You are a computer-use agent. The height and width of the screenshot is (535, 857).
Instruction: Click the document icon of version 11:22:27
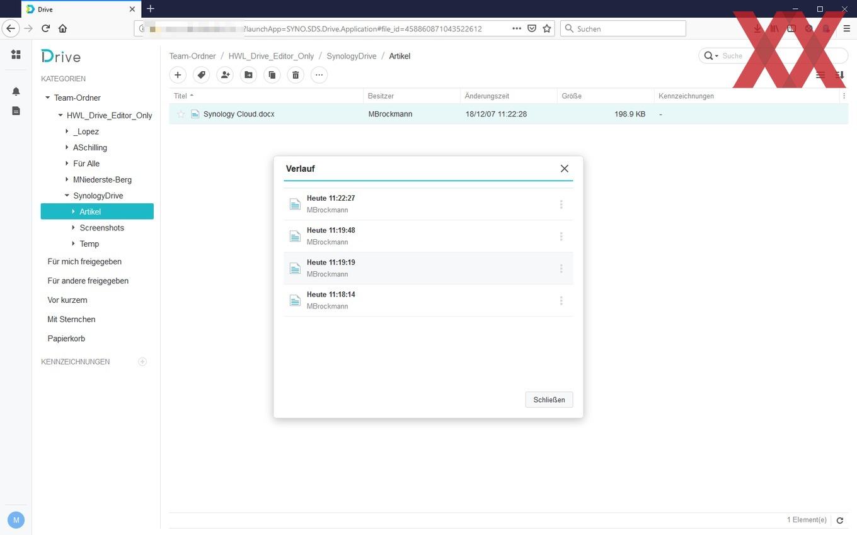(295, 205)
